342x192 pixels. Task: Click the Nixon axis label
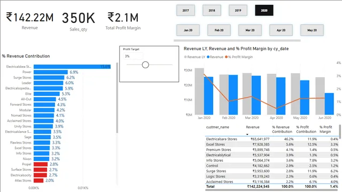tap(27, 159)
